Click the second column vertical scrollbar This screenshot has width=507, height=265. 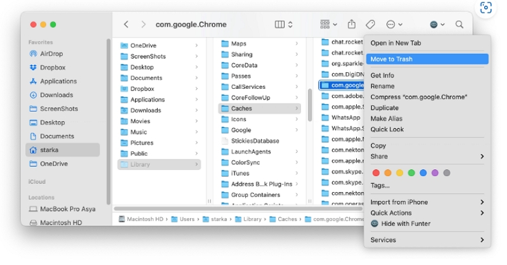[x=310, y=105]
